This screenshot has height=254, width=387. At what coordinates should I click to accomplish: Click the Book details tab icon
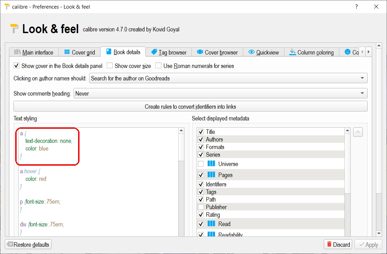coord(109,51)
